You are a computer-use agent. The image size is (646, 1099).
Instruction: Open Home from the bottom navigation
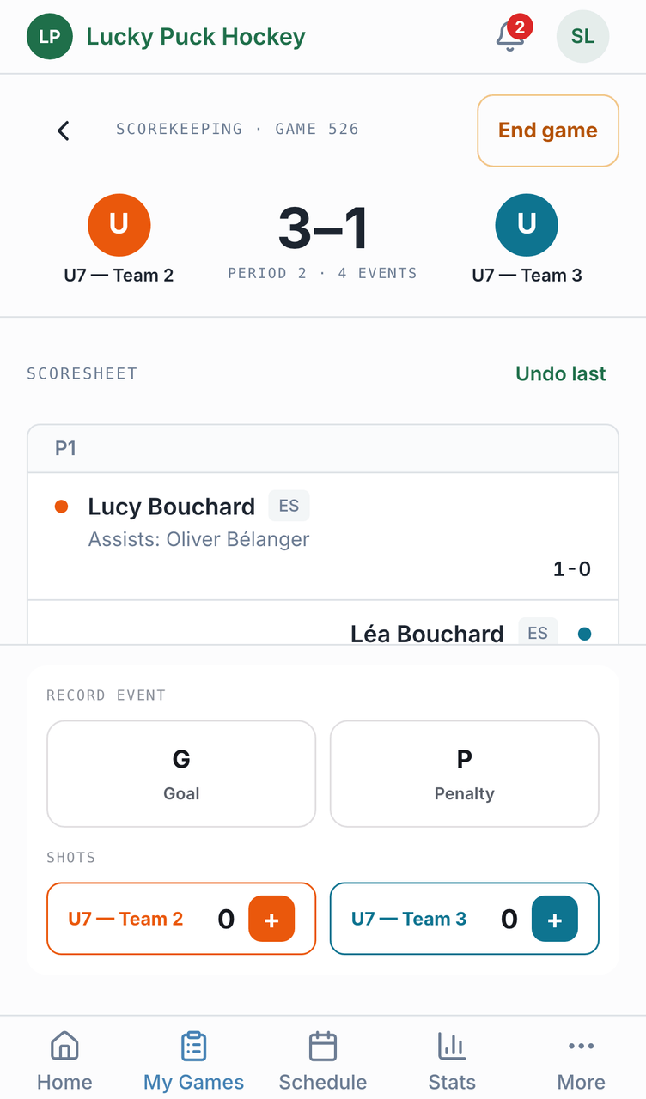pos(64,1060)
